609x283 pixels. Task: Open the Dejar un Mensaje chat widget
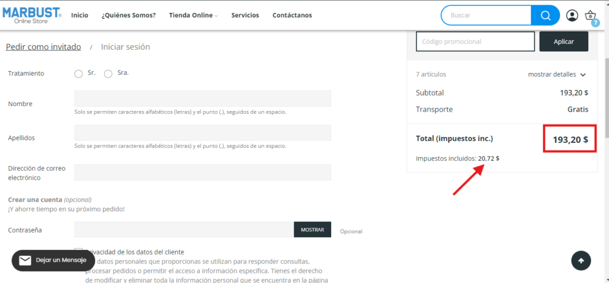point(53,260)
